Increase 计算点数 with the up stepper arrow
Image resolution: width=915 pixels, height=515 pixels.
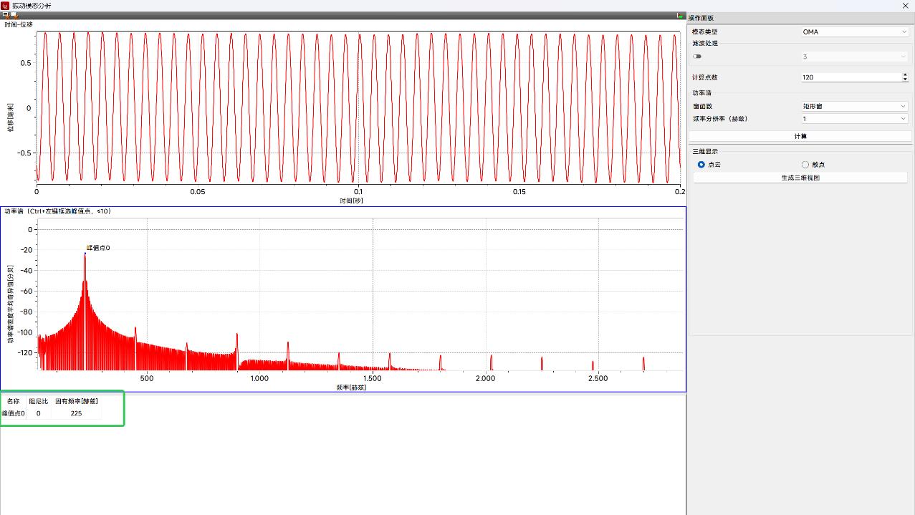(905, 74)
